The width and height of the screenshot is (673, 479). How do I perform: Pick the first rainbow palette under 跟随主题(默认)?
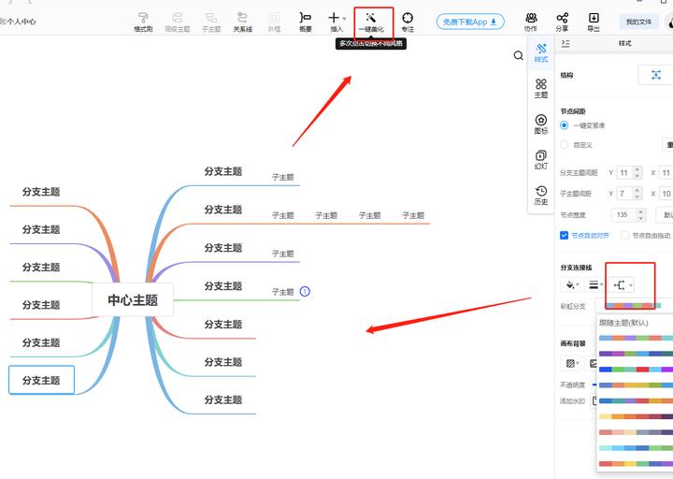636,338
